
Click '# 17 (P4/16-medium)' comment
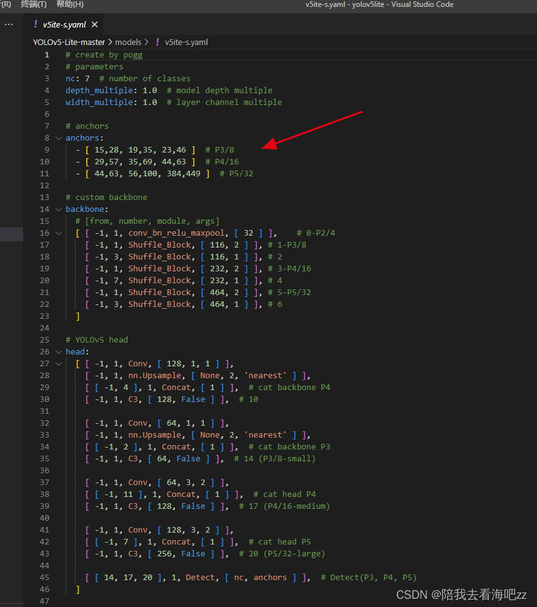point(284,506)
